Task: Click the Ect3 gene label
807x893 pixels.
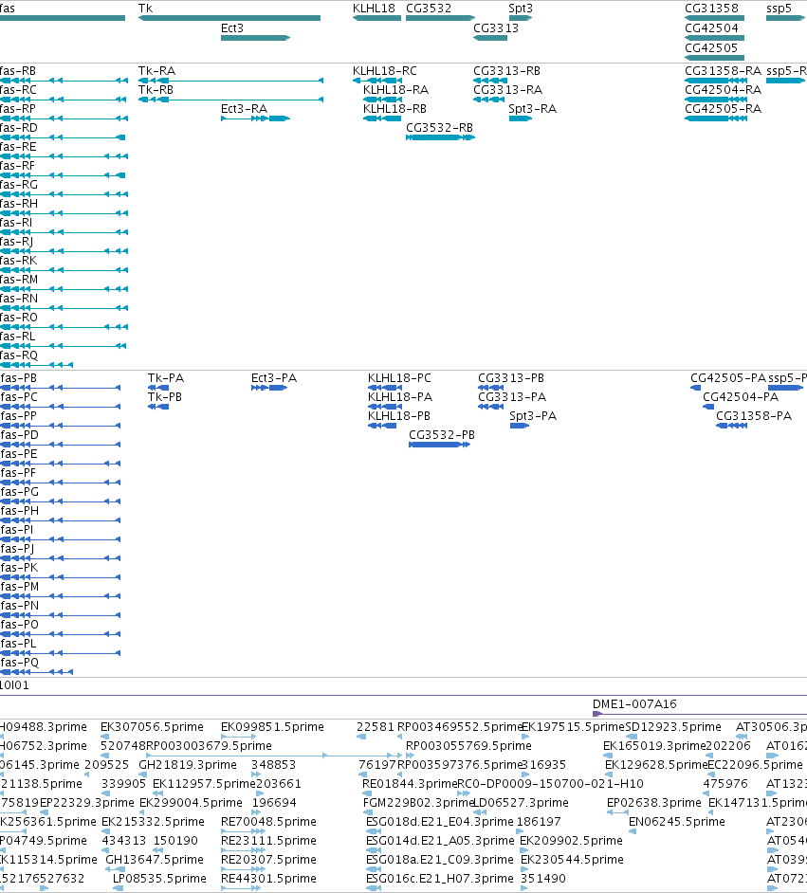Action: (232, 28)
